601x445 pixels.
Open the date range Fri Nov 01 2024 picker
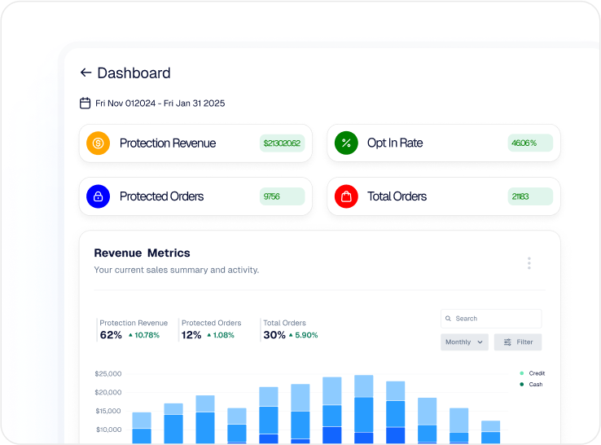[x=160, y=104]
